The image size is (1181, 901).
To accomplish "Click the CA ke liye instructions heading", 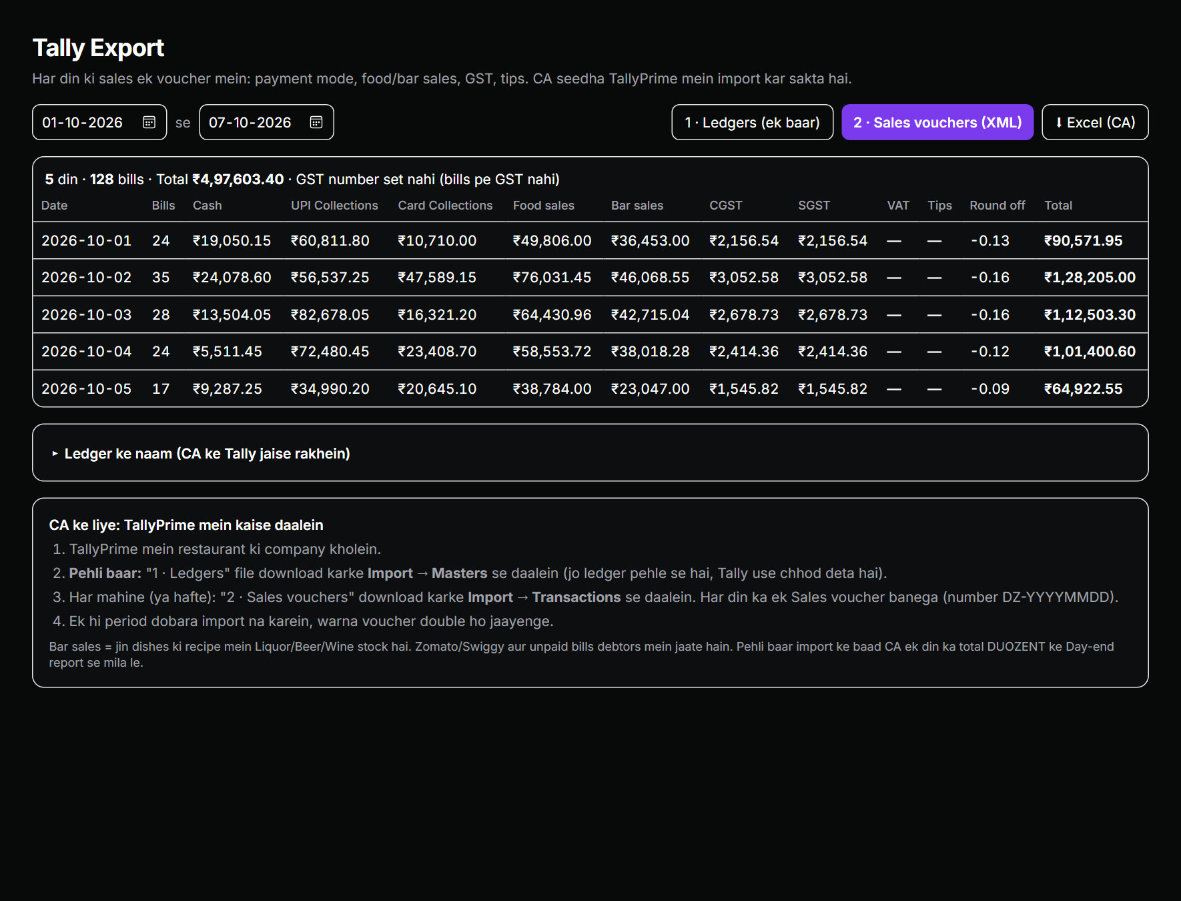I will (186, 525).
